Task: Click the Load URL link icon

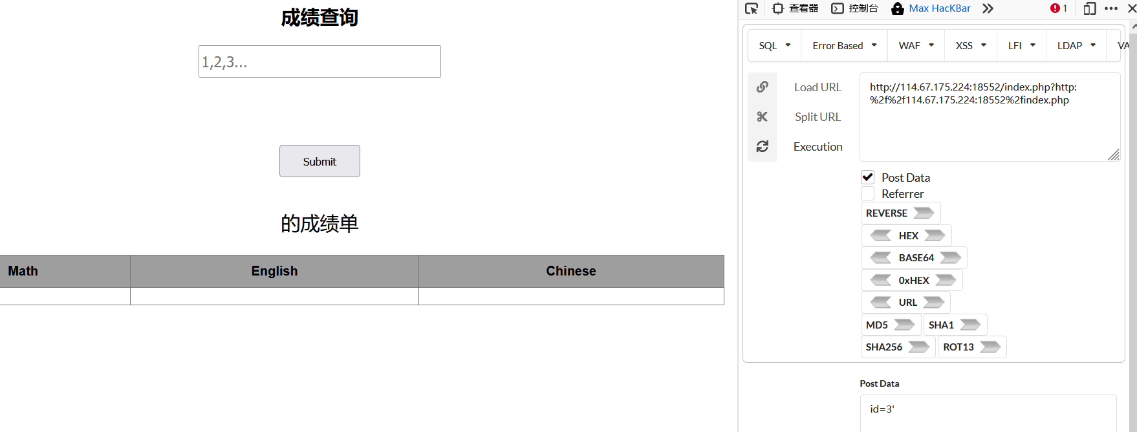Action: (763, 87)
